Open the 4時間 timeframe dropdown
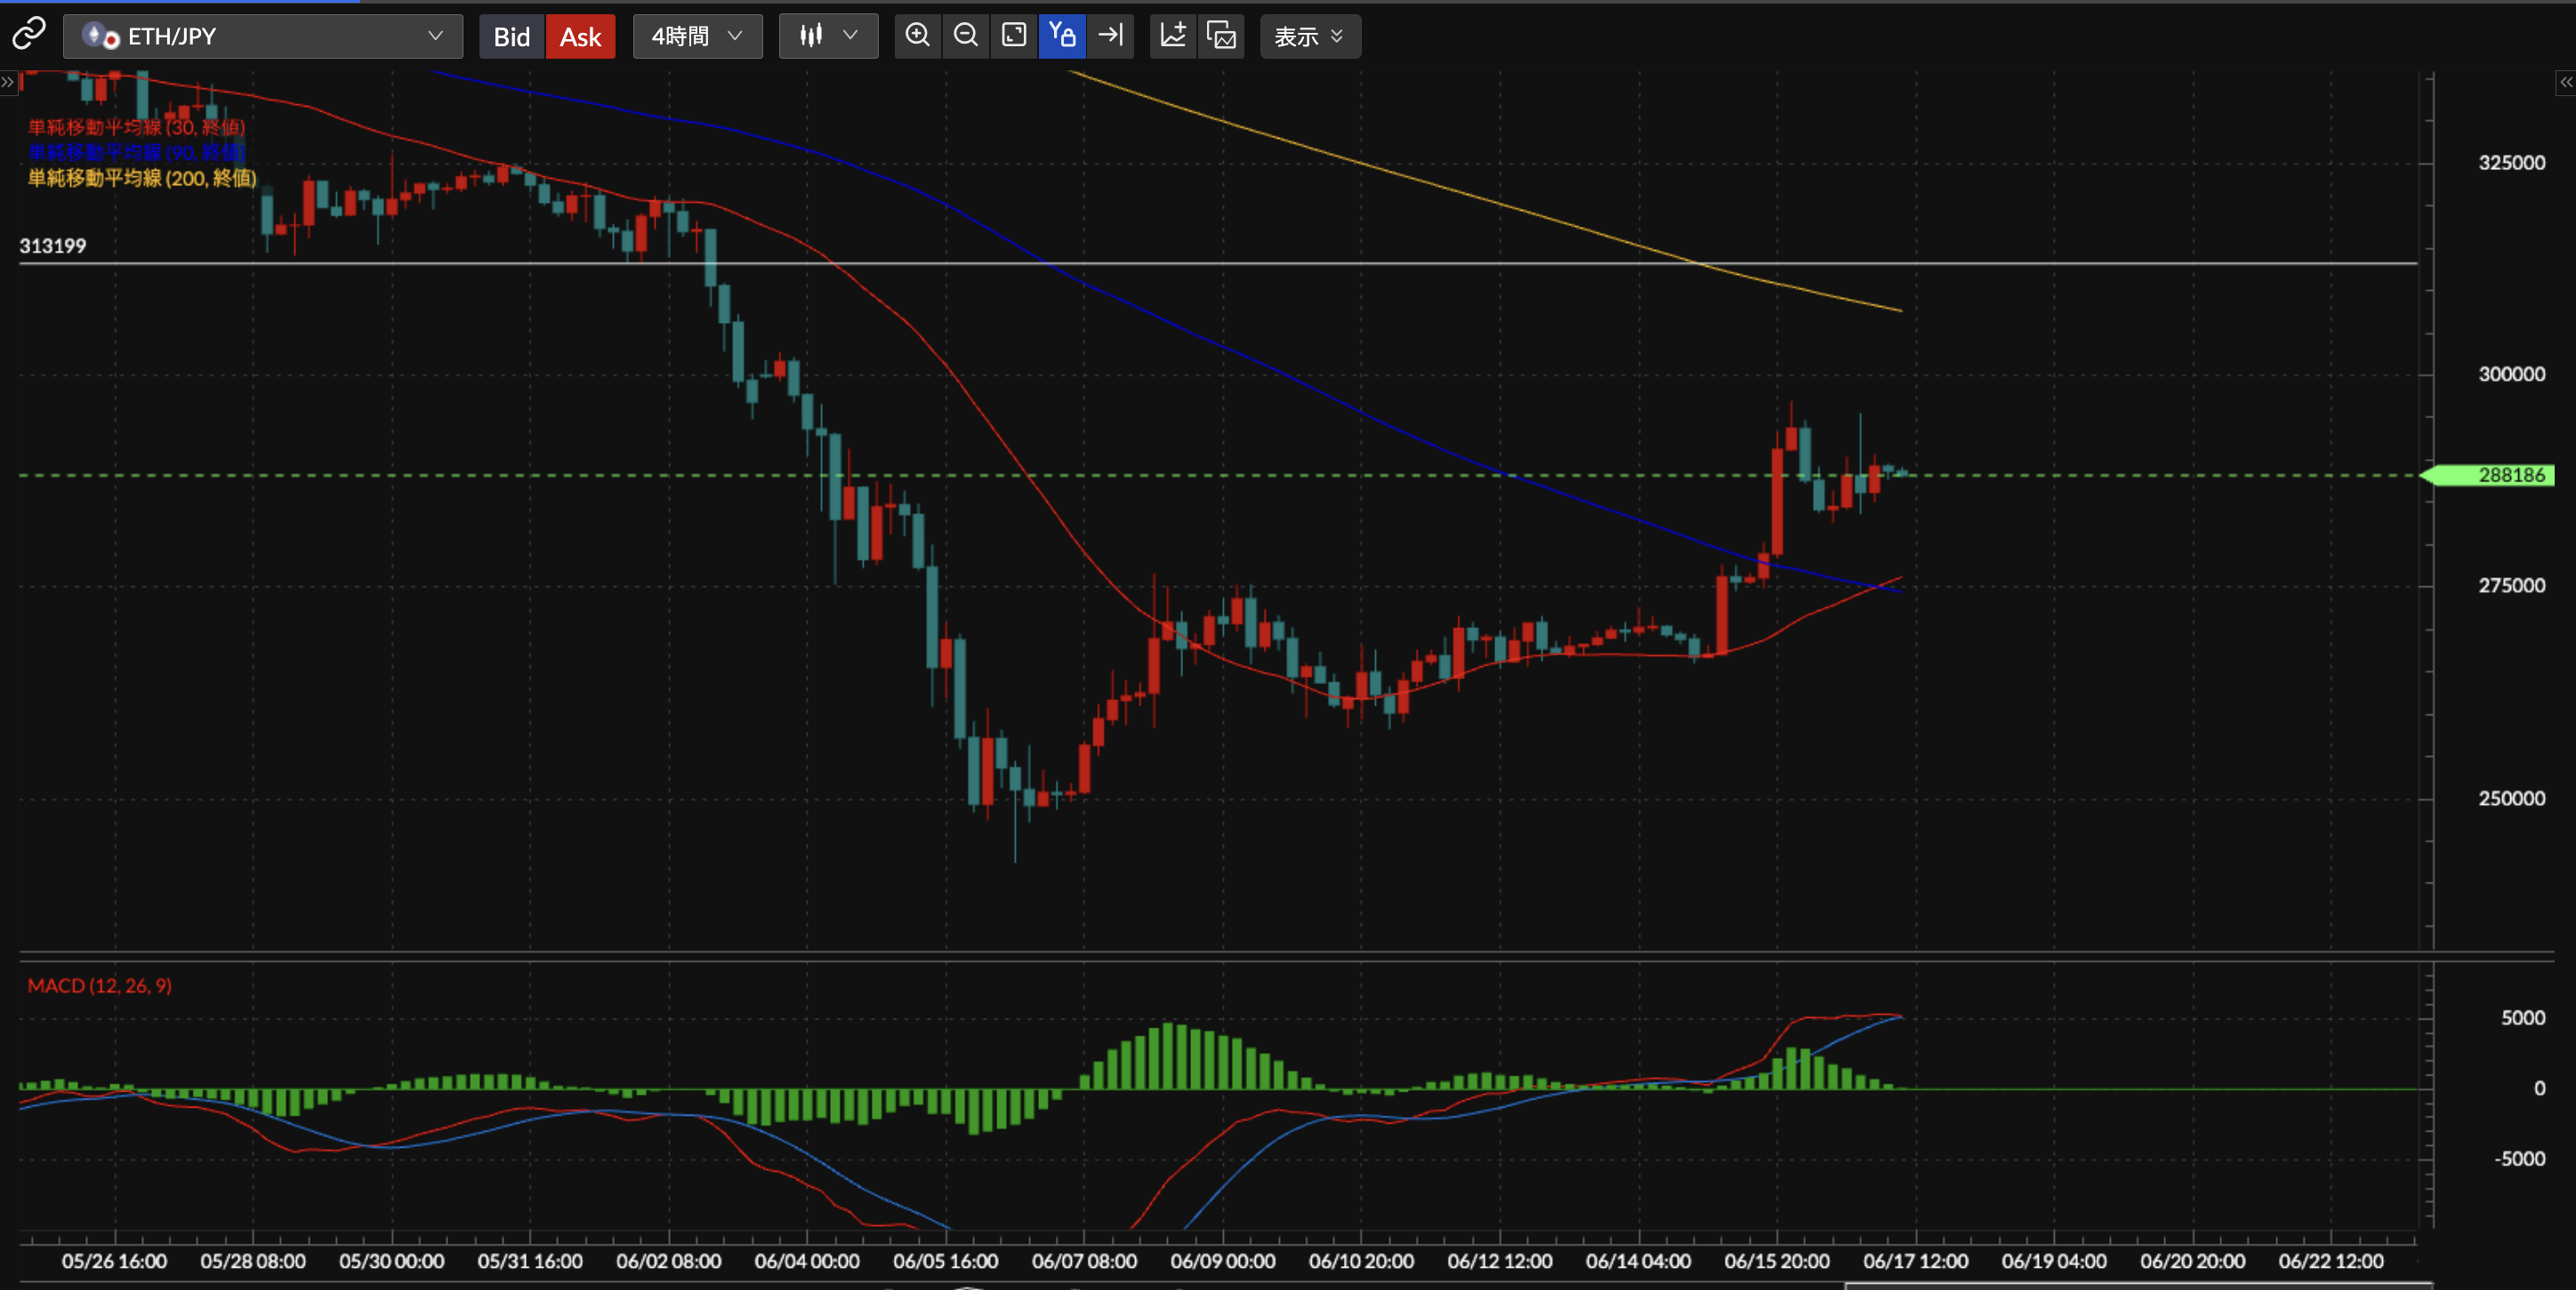Viewport: 2576px width, 1290px height. pyautogui.click(x=697, y=36)
